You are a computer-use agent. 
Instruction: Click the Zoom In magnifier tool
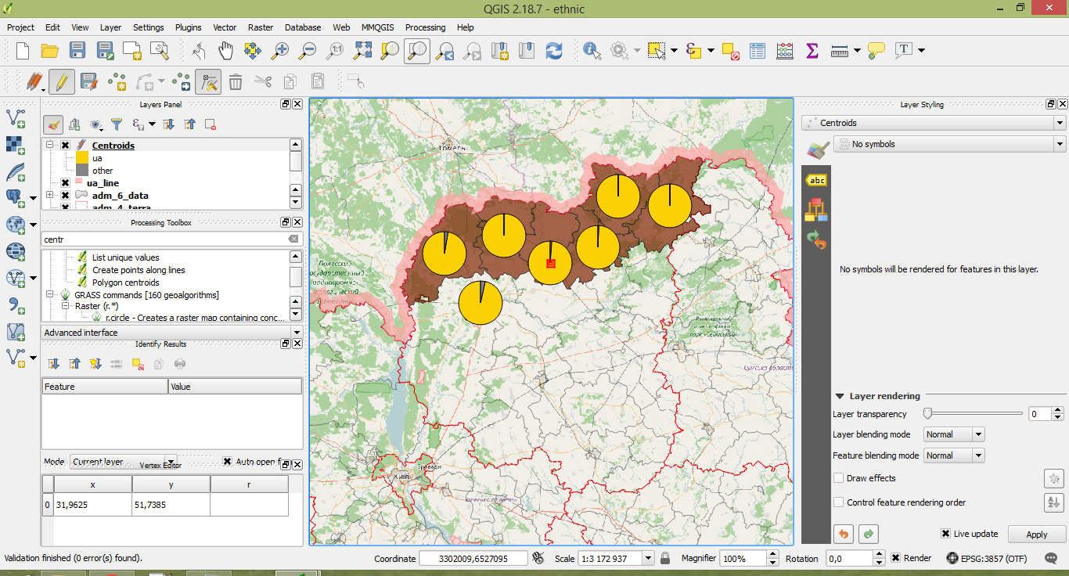(279, 51)
